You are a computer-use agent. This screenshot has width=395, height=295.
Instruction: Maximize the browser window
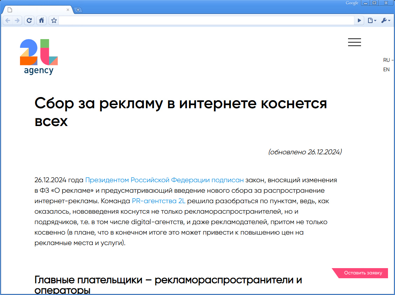click(x=374, y=3)
